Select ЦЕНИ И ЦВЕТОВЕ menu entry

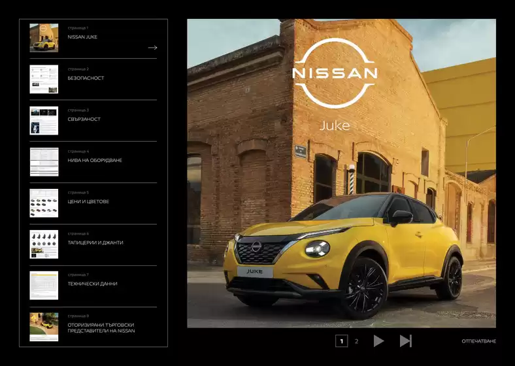click(88, 201)
